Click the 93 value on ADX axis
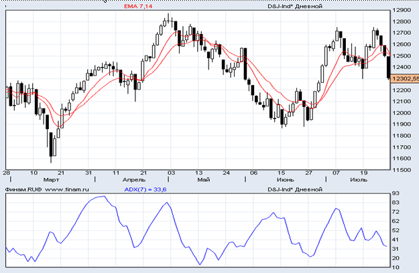Image resolution: width=419 pixels, height=273 pixels. 396,193
